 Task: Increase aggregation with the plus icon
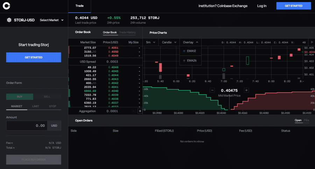[x=140, y=111]
